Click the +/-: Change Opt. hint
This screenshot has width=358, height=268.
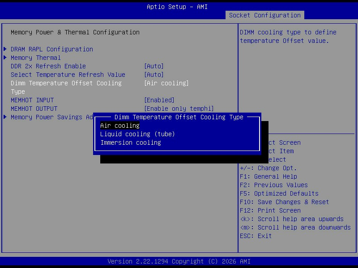268,168
